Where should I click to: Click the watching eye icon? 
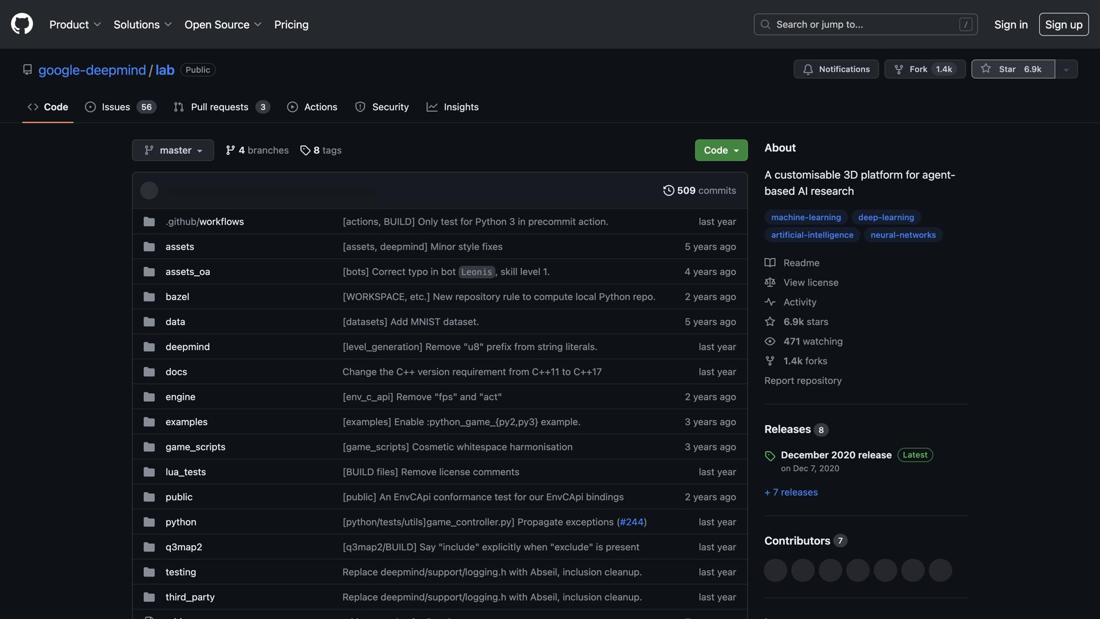tap(769, 341)
